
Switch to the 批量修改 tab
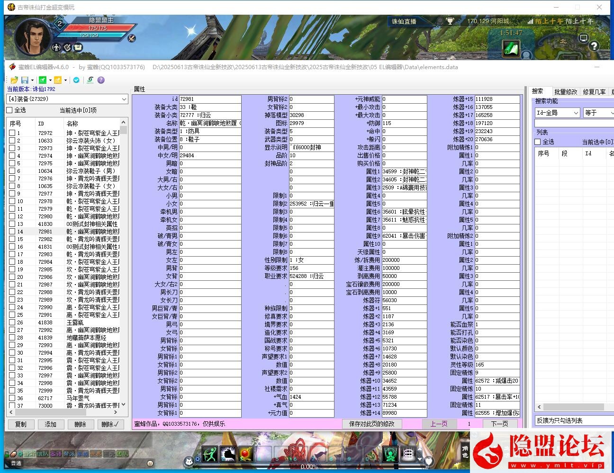[x=566, y=92]
